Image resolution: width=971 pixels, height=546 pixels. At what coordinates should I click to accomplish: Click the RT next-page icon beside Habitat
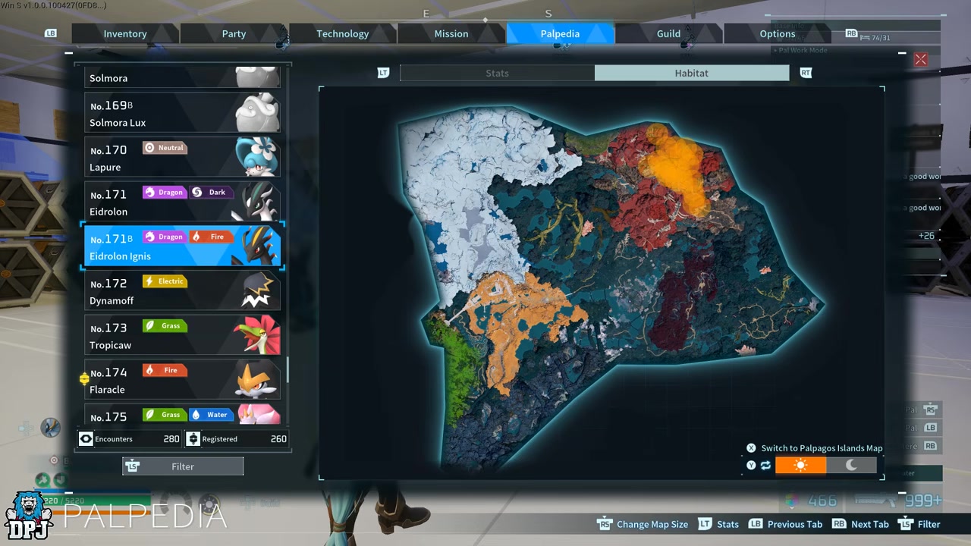(x=806, y=73)
